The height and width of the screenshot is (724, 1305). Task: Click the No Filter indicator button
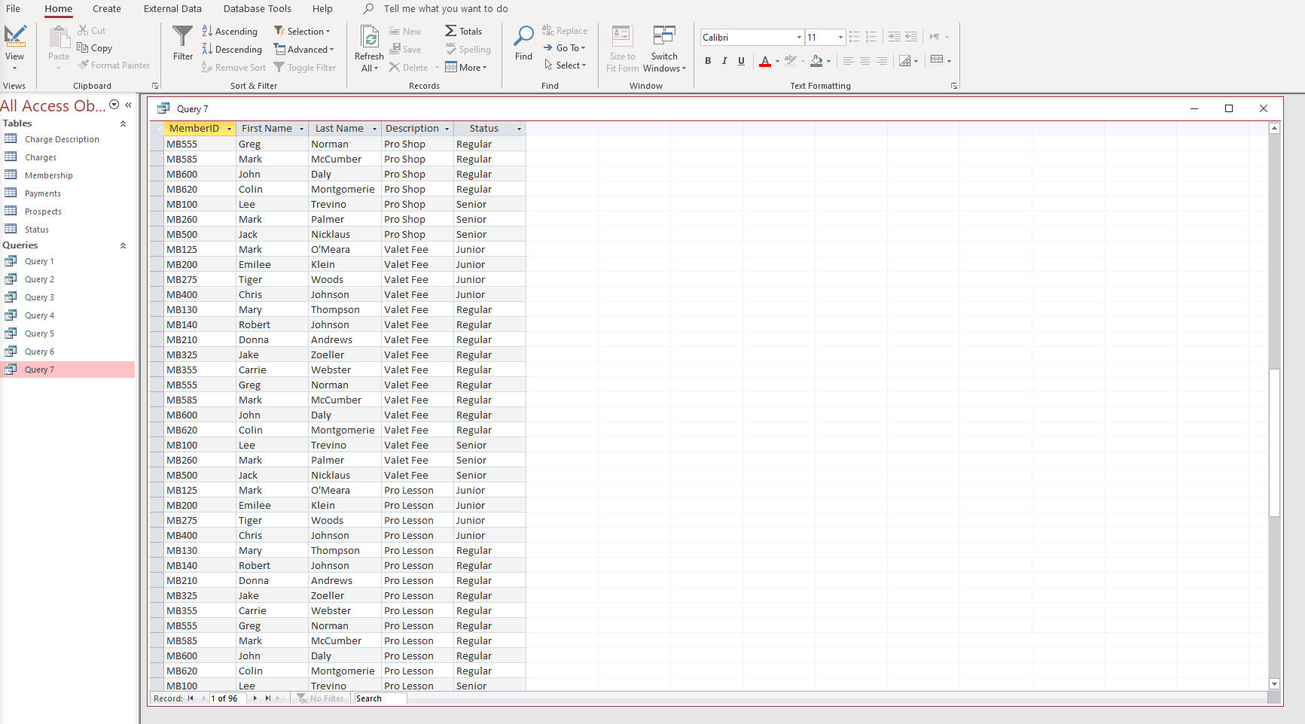[x=321, y=698]
